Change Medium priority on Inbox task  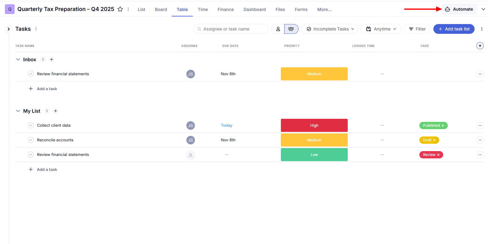click(x=314, y=74)
